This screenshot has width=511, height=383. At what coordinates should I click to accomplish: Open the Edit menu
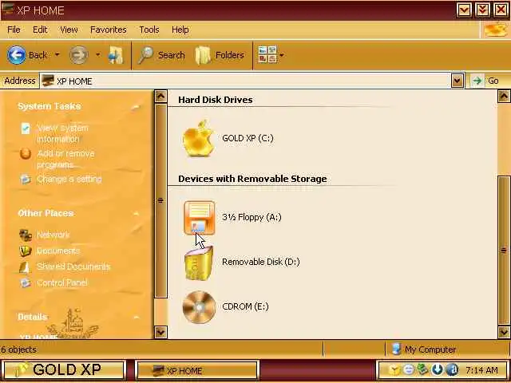[x=40, y=30]
